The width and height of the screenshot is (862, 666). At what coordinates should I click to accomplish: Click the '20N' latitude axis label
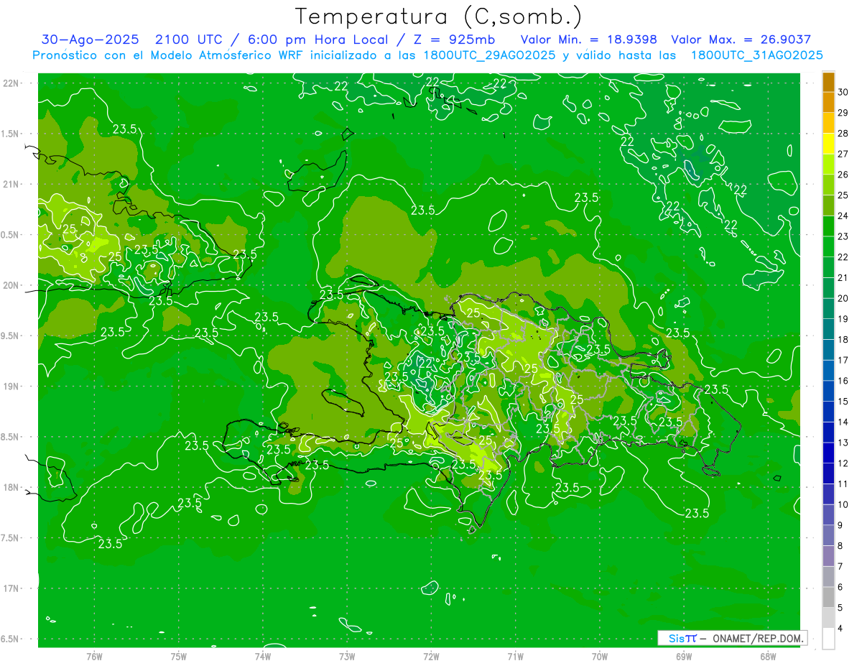pos(12,285)
